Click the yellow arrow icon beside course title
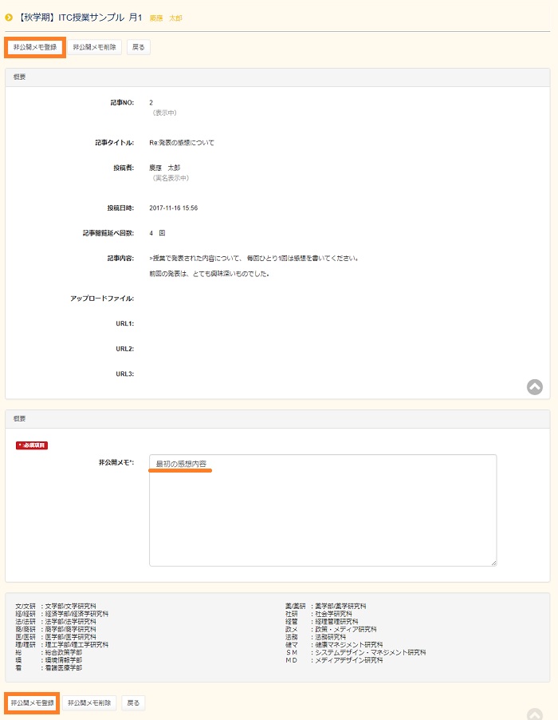The width and height of the screenshot is (558, 720). coord(9,18)
